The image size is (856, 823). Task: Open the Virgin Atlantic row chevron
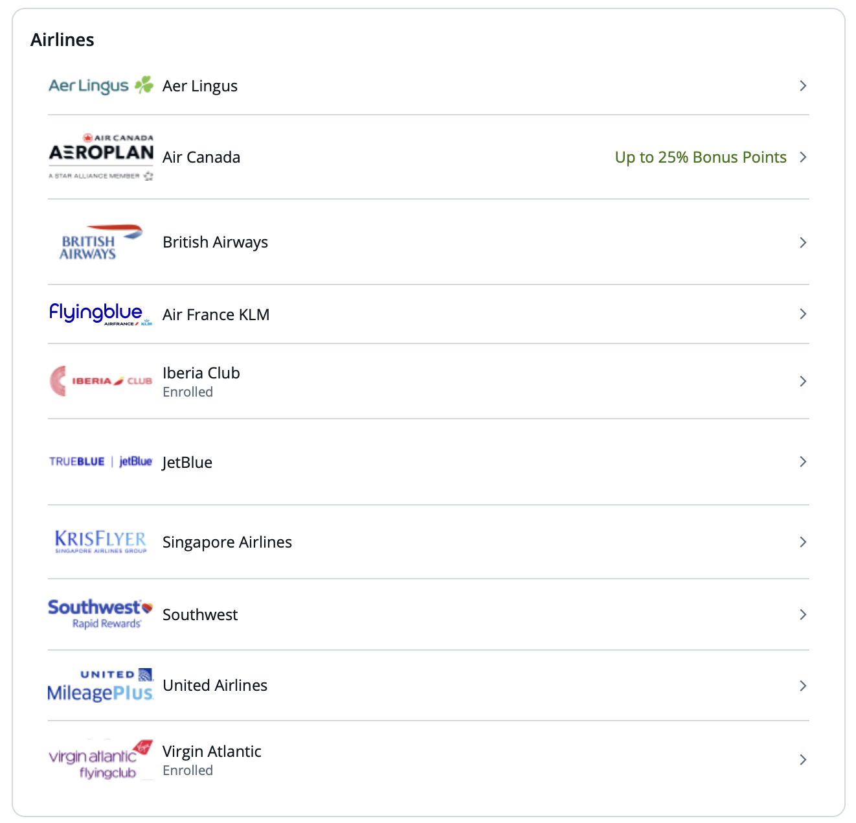[803, 759]
